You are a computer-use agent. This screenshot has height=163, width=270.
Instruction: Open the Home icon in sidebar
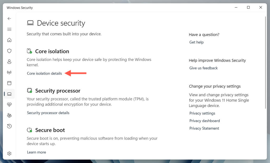pos(9,40)
